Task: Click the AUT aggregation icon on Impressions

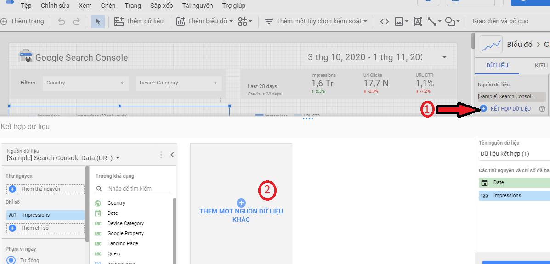Action: 12,215
